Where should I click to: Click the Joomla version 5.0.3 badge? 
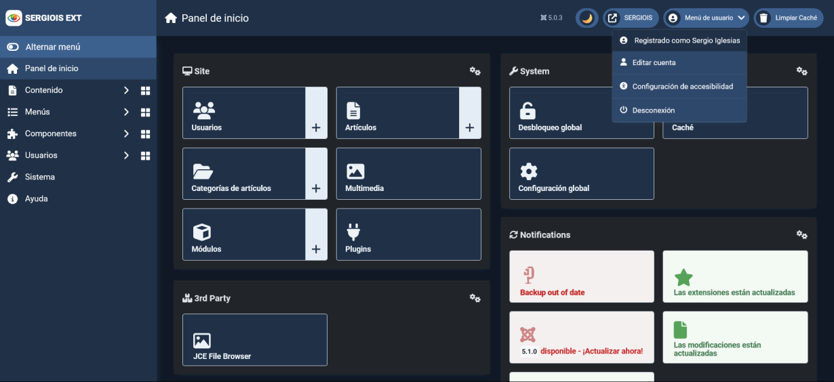551,18
